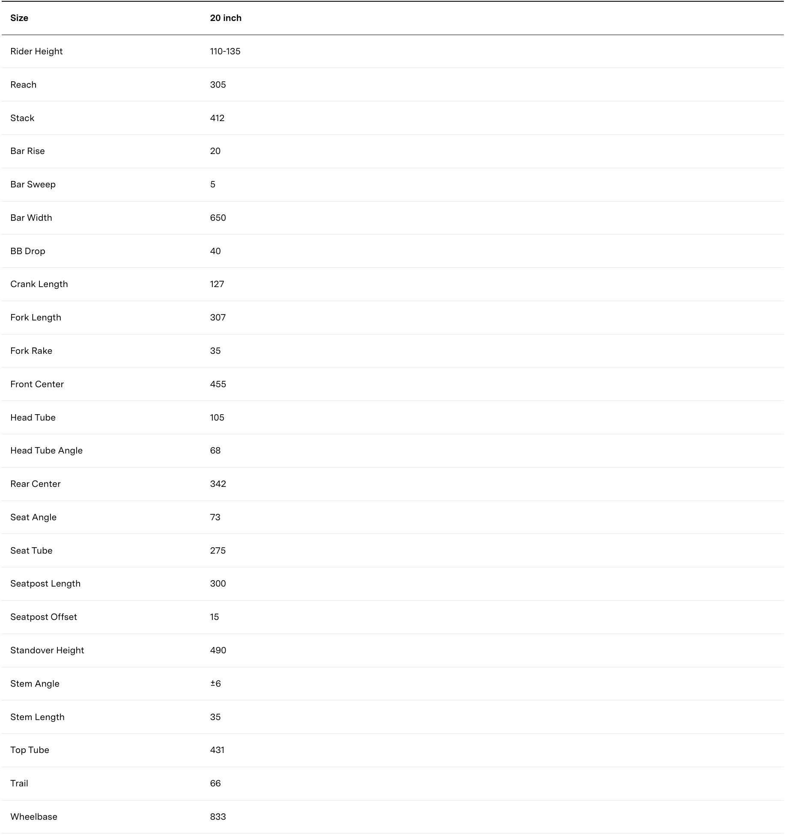
Task: Select the Seat Angle row label
Action: coord(33,517)
